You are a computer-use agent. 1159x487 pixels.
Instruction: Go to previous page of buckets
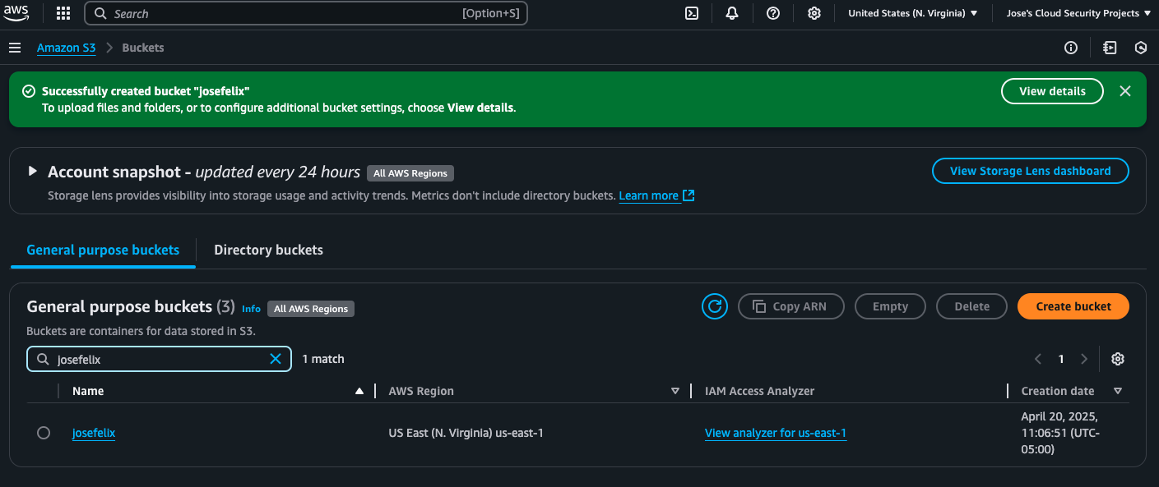(1038, 359)
